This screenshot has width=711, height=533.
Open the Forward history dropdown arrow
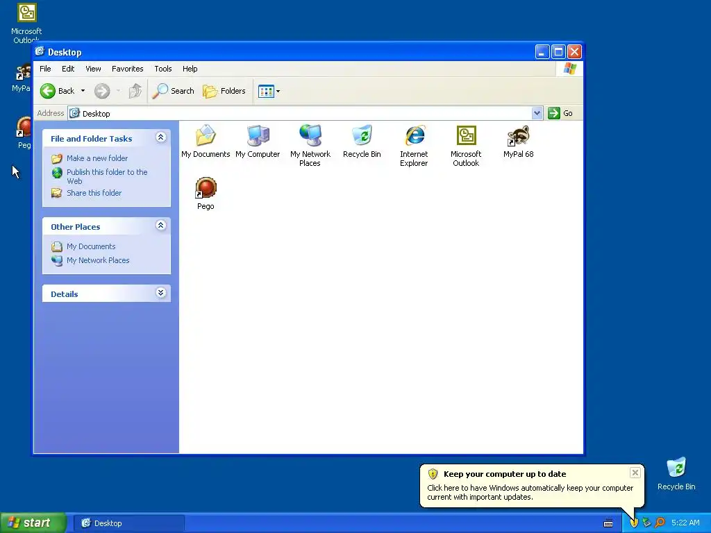(118, 91)
